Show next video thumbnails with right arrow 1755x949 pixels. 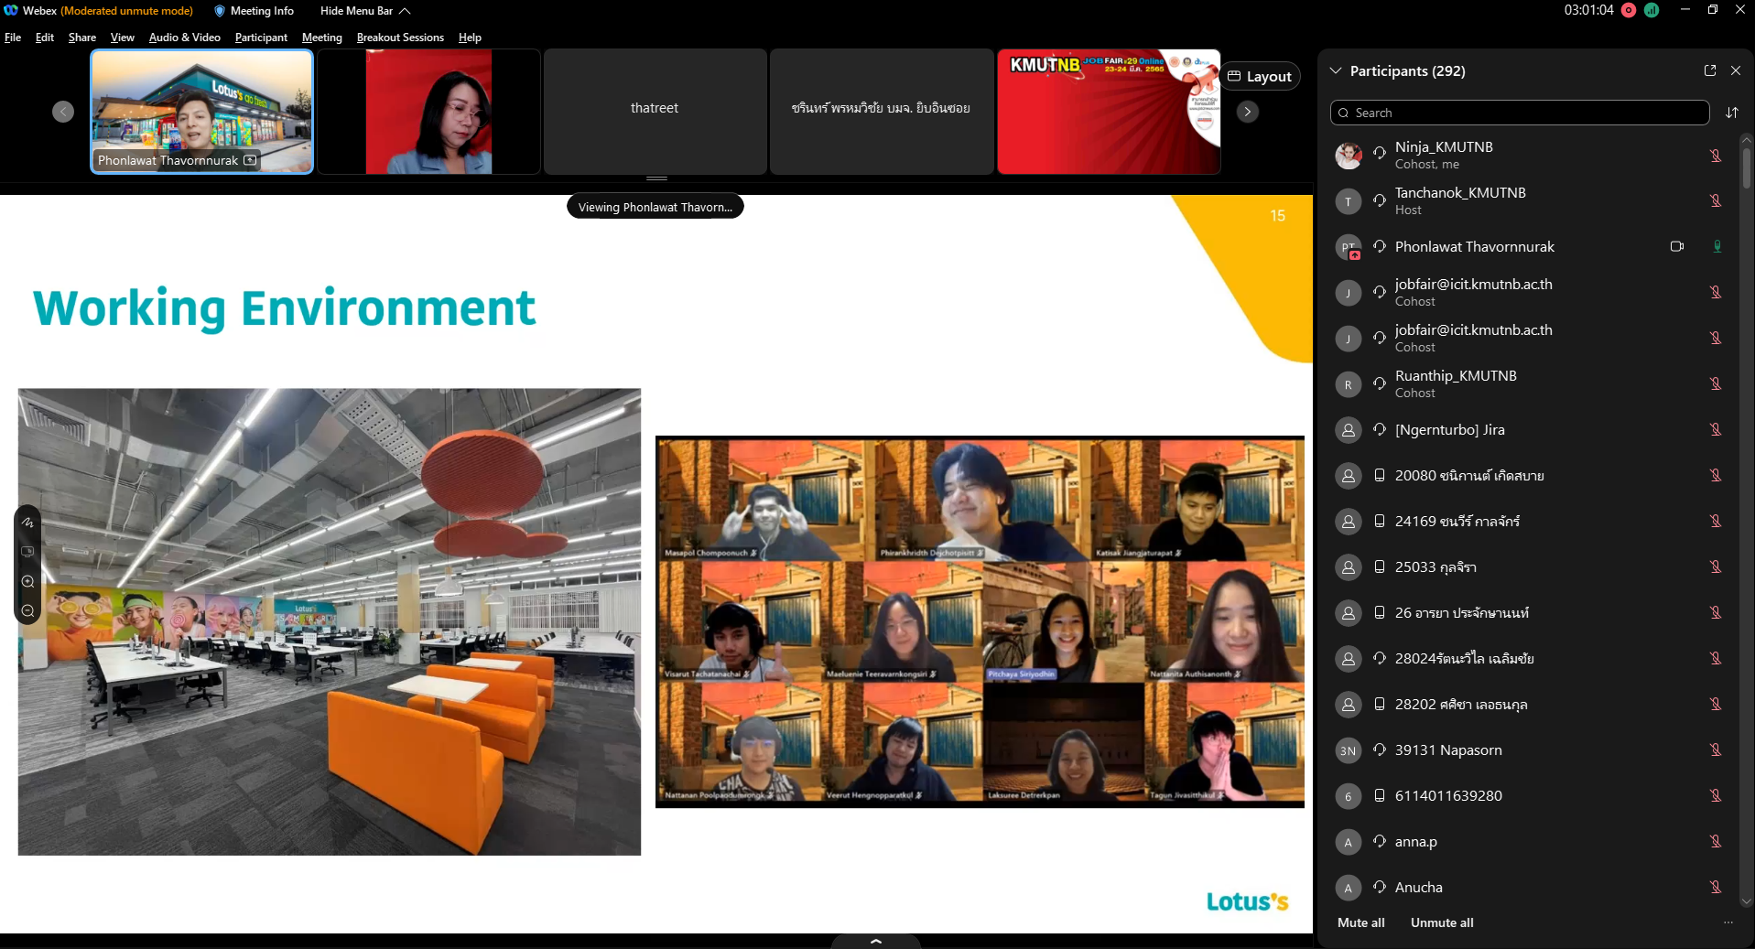[1248, 112]
